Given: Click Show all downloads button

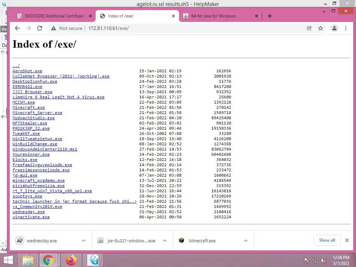Looking at the screenshot, I should tap(327, 240).
